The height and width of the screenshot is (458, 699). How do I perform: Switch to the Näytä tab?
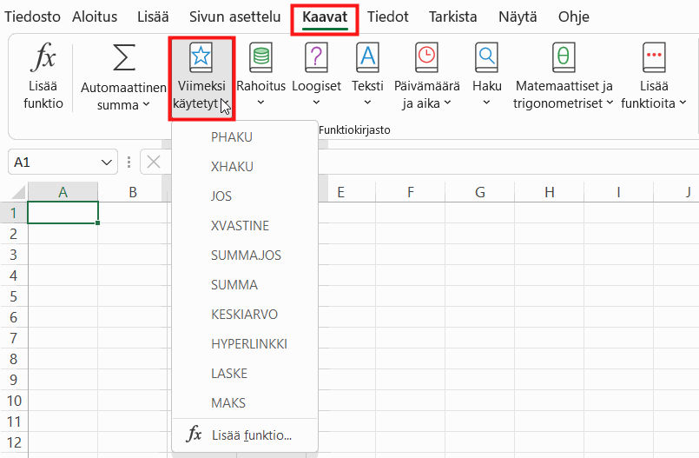[518, 17]
